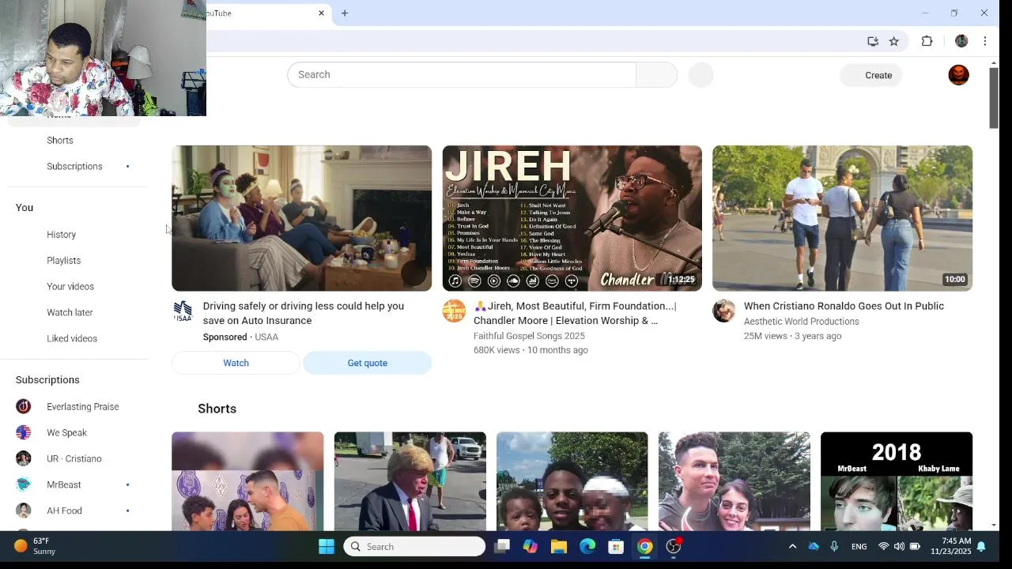1012x569 pixels.
Task: Click the Subscriptions section heading text
Action: 47,379
